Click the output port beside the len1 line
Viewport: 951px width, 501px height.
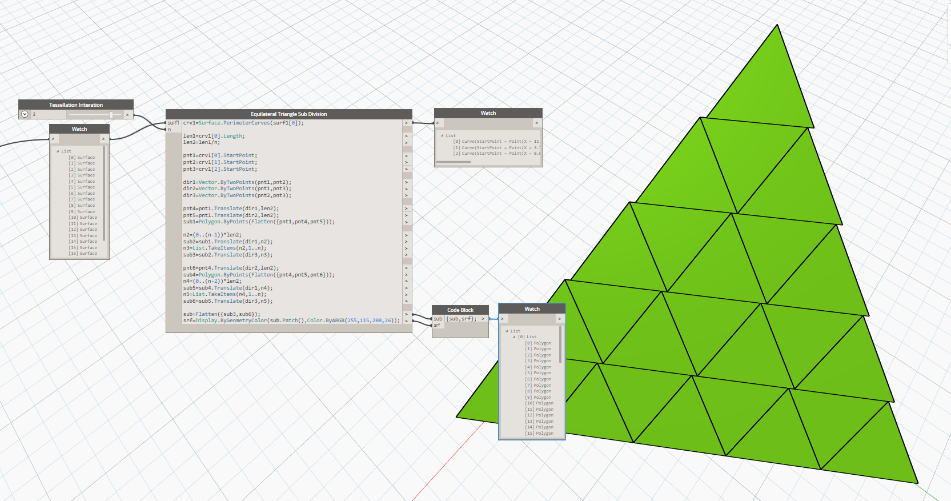tap(406, 136)
